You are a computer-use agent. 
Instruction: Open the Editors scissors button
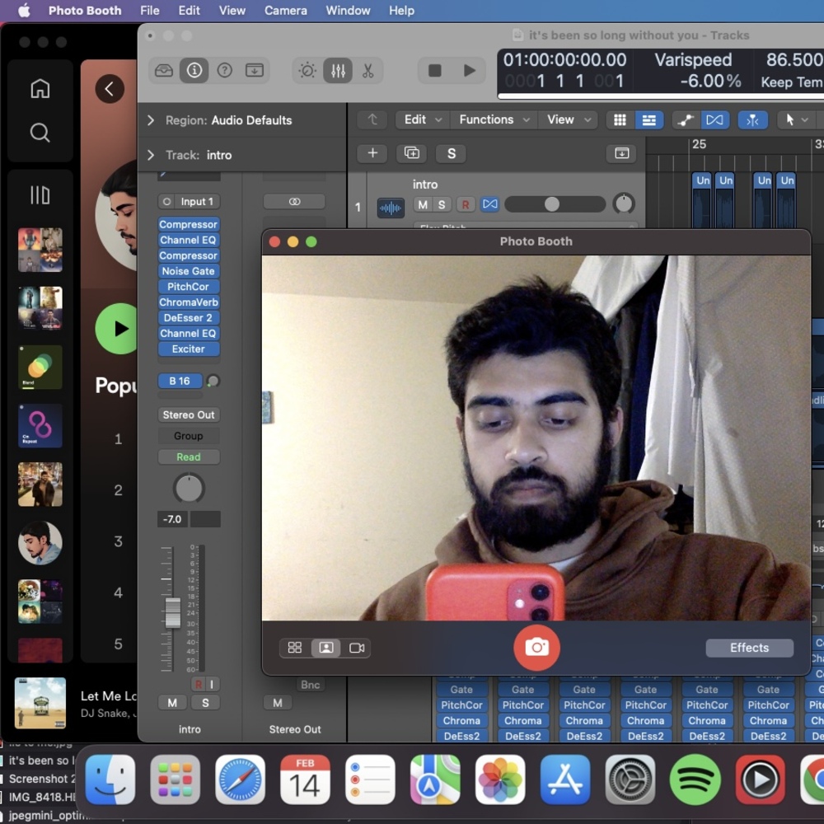click(x=368, y=70)
